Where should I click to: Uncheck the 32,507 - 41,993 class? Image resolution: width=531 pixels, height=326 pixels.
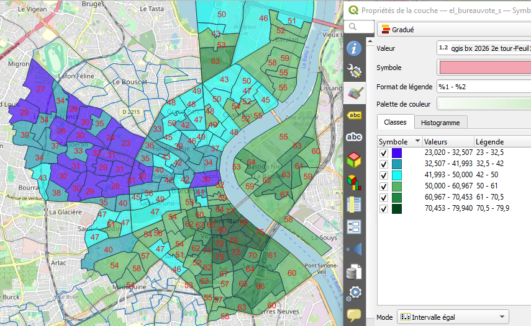pyautogui.click(x=383, y=164)
